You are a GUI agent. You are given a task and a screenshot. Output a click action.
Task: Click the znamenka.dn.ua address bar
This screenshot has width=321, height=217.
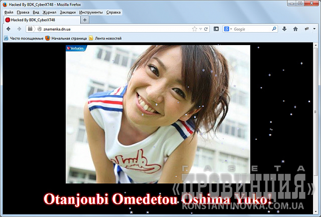114,29
